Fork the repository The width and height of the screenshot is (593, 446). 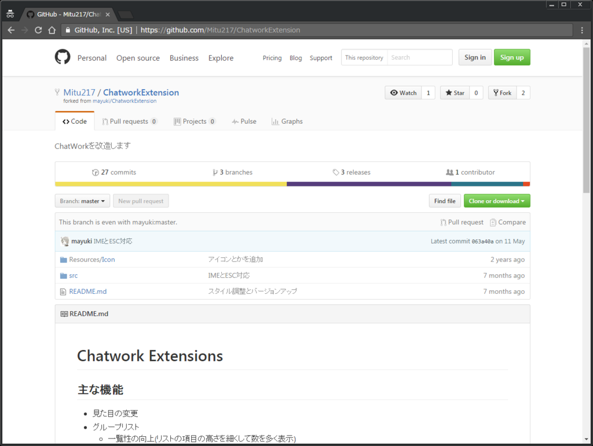coord(502,93)
